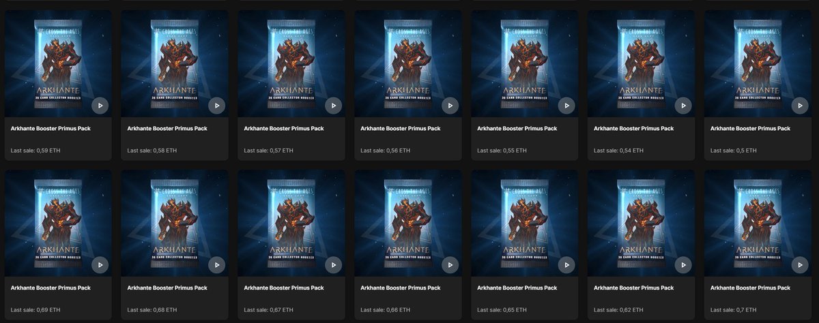This screenshot has width=819, height=323.
Task: Play the pack video with last sale 0,56 ETH
Action: click(450, 106)
